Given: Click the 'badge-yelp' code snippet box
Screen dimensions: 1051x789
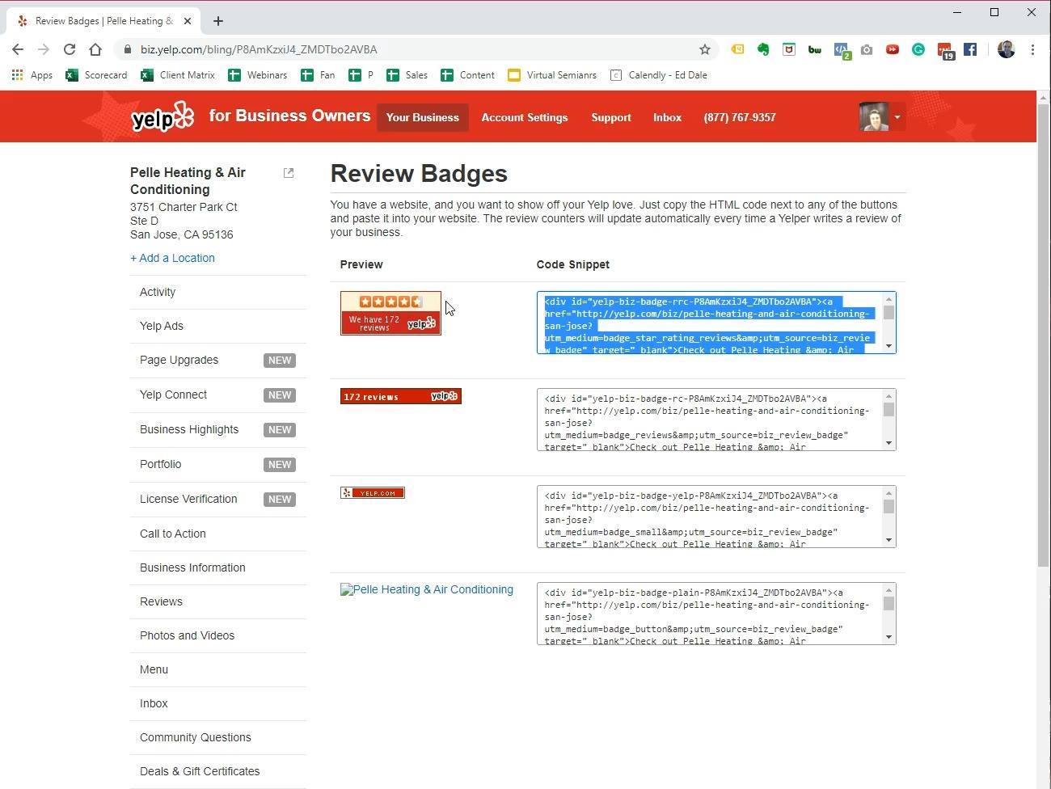Looking at the screenshot, I should pos(716,517).
